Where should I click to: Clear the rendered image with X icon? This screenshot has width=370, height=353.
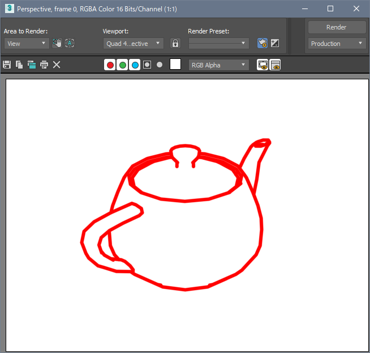[57, 65]
